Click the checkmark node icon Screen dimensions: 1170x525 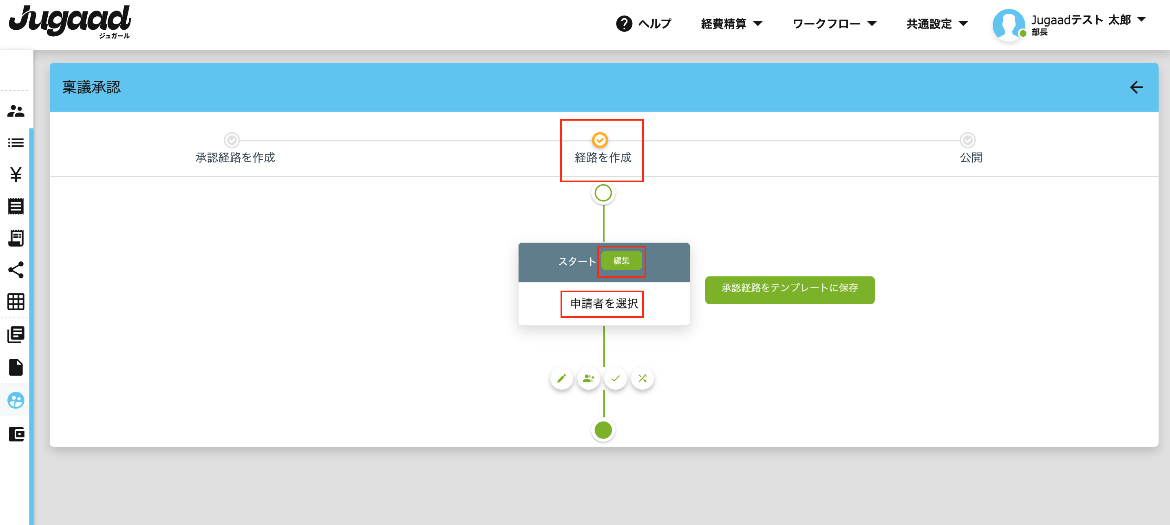click(616, 378)
